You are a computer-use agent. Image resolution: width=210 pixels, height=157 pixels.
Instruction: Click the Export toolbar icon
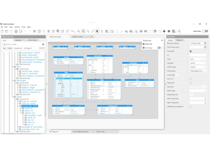(21, 31)
